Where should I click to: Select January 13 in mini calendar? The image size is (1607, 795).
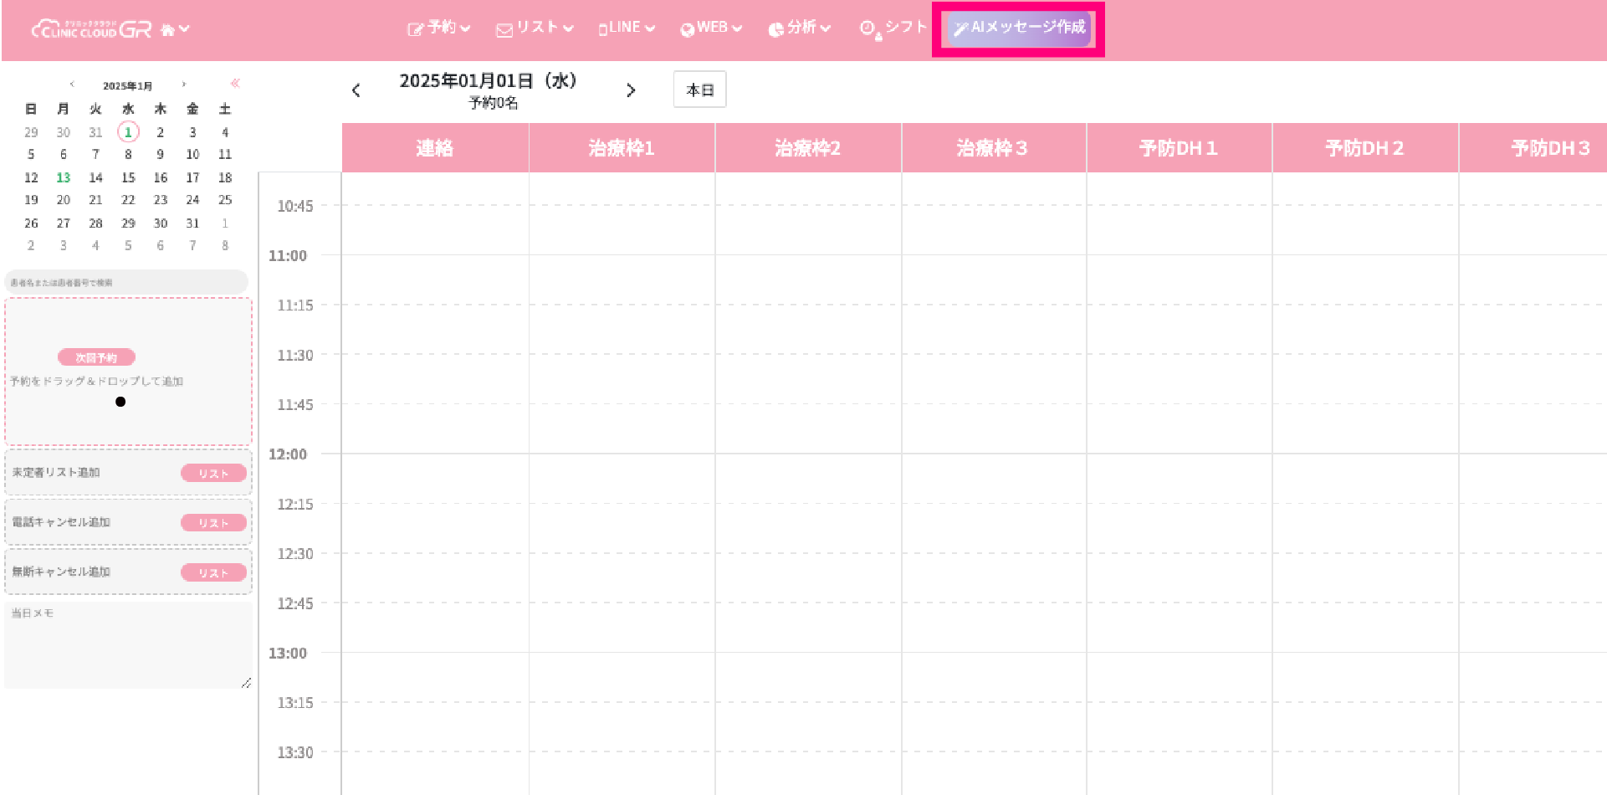(x=64, y=177)
